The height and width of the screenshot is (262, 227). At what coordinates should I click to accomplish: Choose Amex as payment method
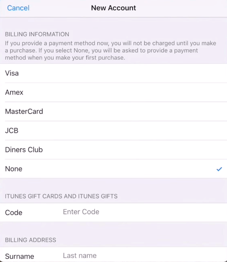pos(113,92)
